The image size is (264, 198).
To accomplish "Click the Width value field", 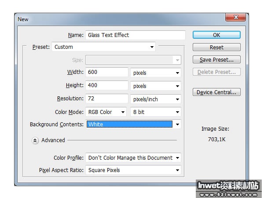I will pos(107,72).
